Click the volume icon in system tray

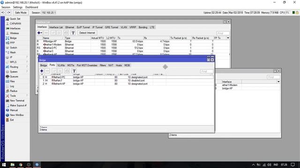[269, 165]
